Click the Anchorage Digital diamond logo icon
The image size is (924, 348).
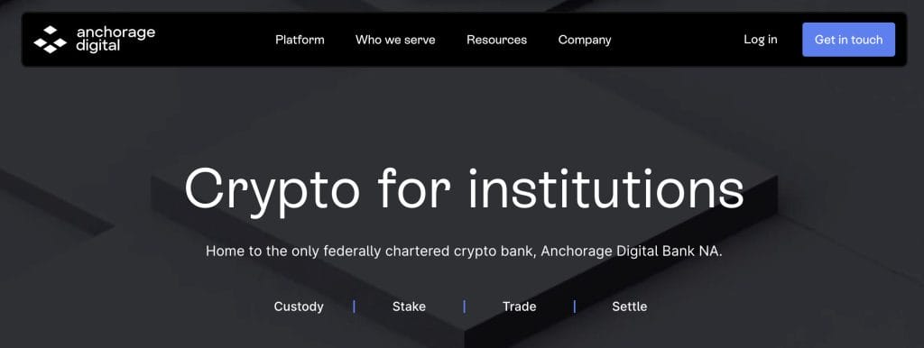coord(51,40)
